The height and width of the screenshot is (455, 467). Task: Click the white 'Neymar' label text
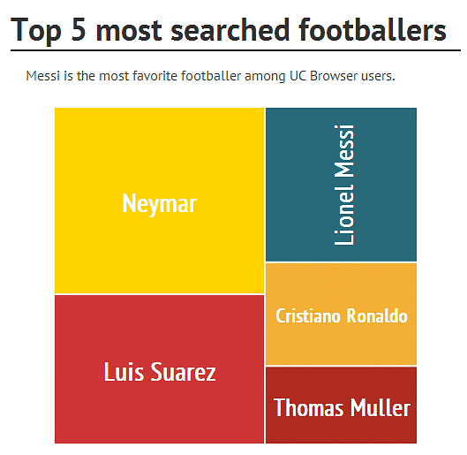pyautogui.click(x=159, y=203)
